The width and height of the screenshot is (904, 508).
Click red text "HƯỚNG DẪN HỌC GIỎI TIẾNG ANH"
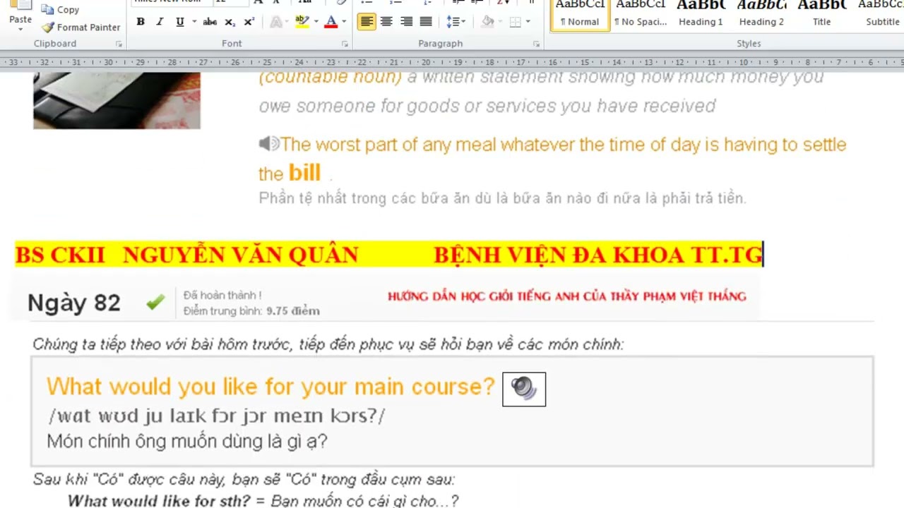[x=566, y=296]
